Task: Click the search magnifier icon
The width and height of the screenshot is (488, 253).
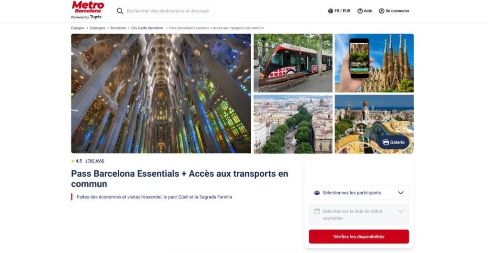Action: pyautogui.click(x=120, y=11)
